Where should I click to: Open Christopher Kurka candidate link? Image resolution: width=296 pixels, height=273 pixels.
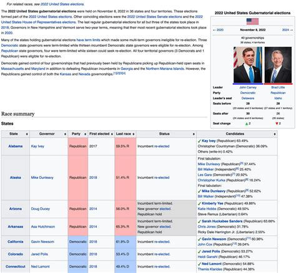pos(211,180)
